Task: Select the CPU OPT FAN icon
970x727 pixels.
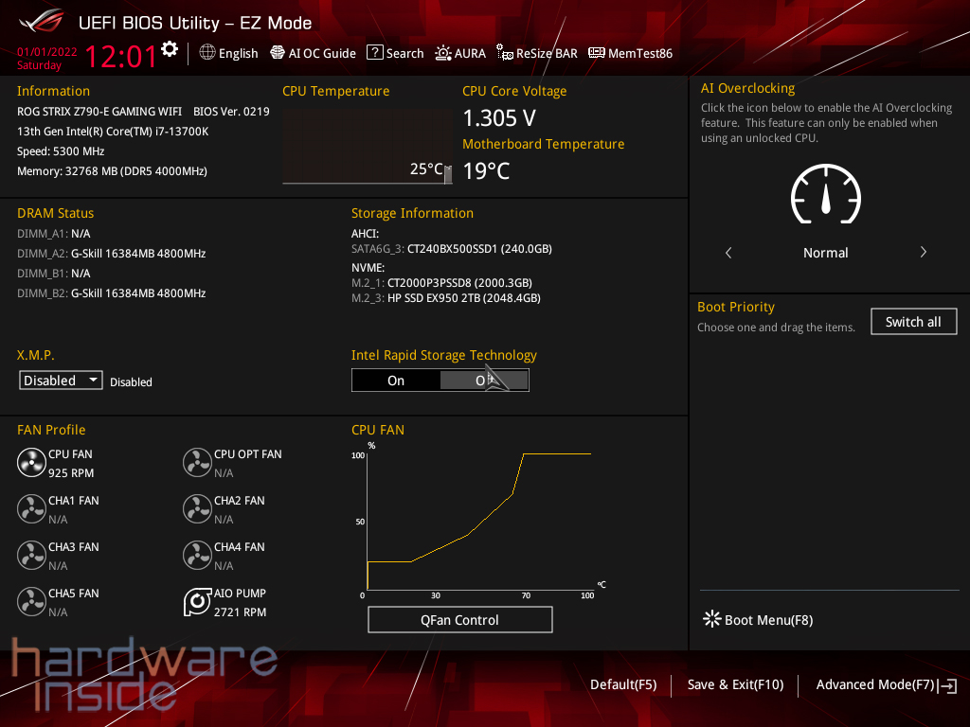Action: (x=197, y=462)
